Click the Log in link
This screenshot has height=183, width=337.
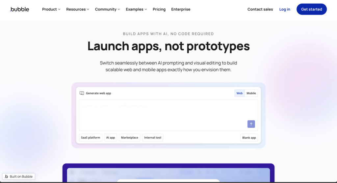tap(285, 9)
